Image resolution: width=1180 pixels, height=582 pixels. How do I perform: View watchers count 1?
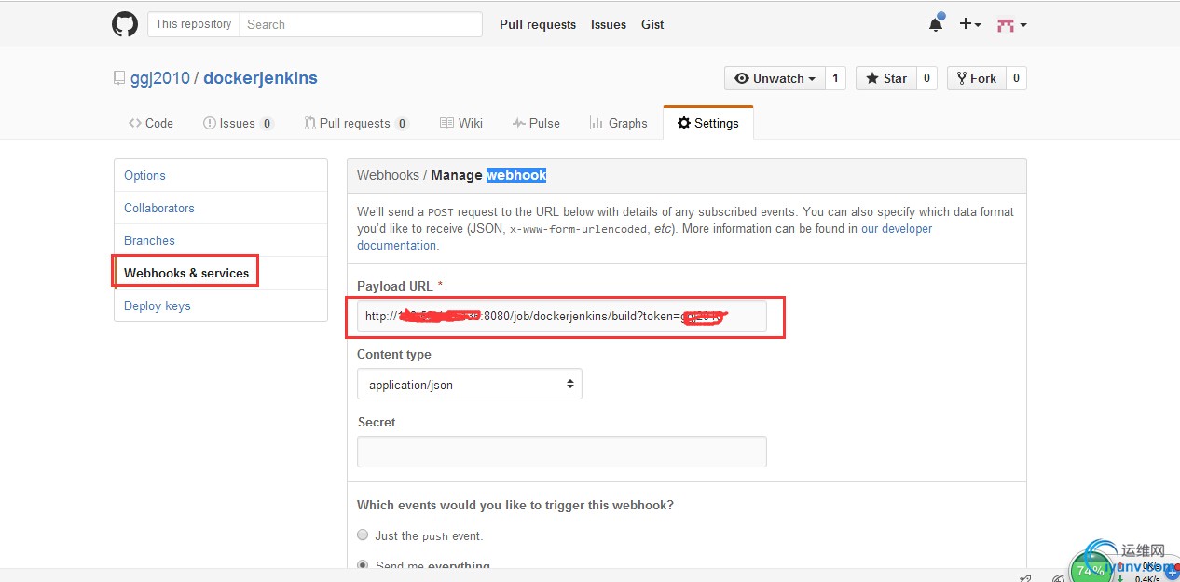point(835,78)
